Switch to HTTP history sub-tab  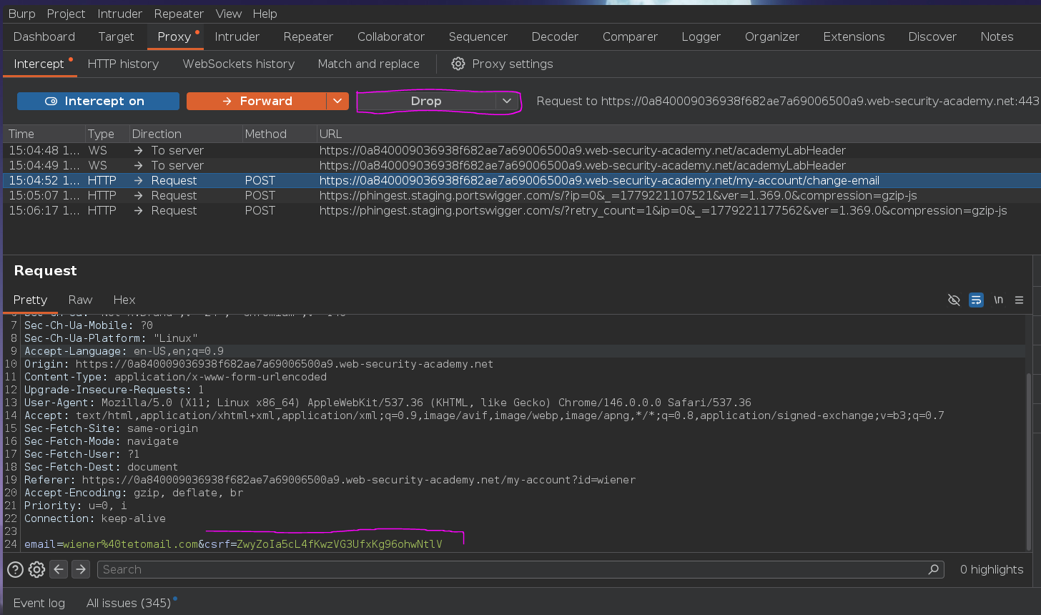click(x=123, y=64)
